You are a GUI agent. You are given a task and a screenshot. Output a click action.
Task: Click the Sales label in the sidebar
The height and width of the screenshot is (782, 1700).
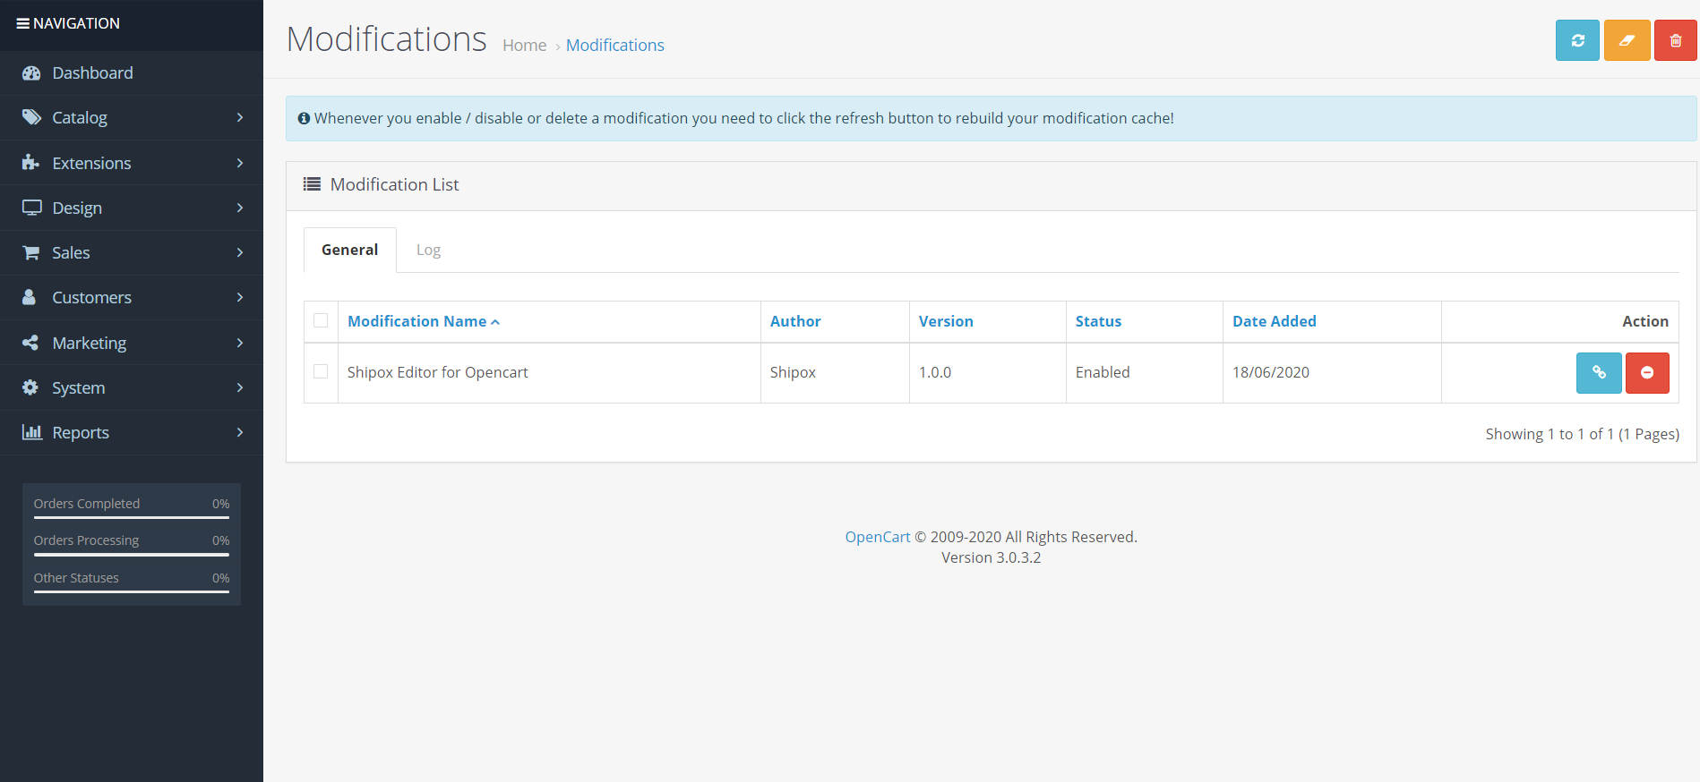click(x=71, y=252)
